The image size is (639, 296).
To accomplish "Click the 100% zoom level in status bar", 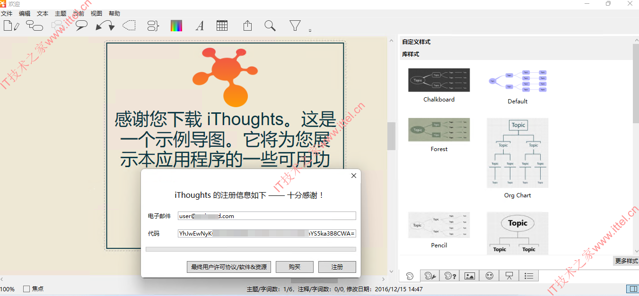I will (x=7, y=289).
